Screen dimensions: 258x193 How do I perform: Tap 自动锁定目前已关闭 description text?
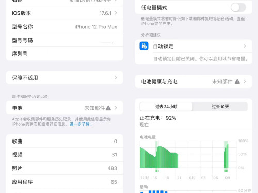coord(201,59)
